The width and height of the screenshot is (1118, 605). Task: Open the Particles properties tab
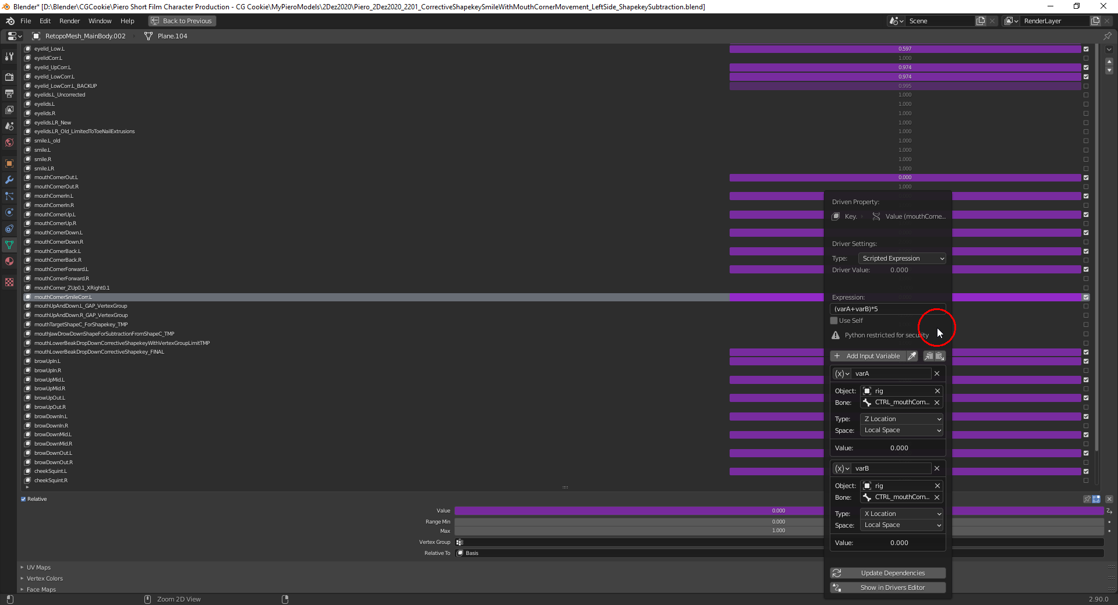(9, 196)
